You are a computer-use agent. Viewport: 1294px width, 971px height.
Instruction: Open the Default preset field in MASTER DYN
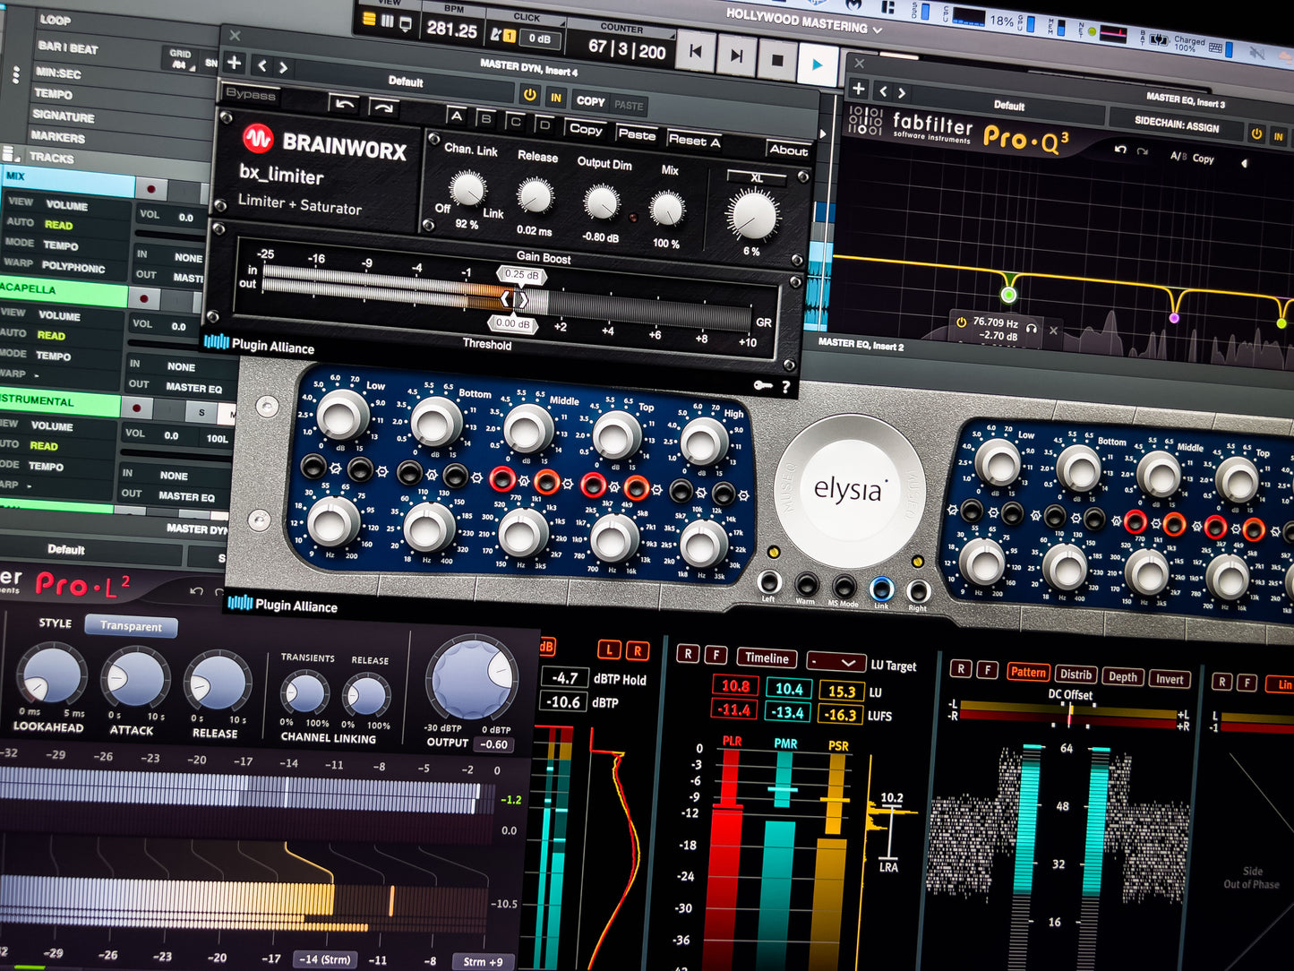(x=406, y=82)
